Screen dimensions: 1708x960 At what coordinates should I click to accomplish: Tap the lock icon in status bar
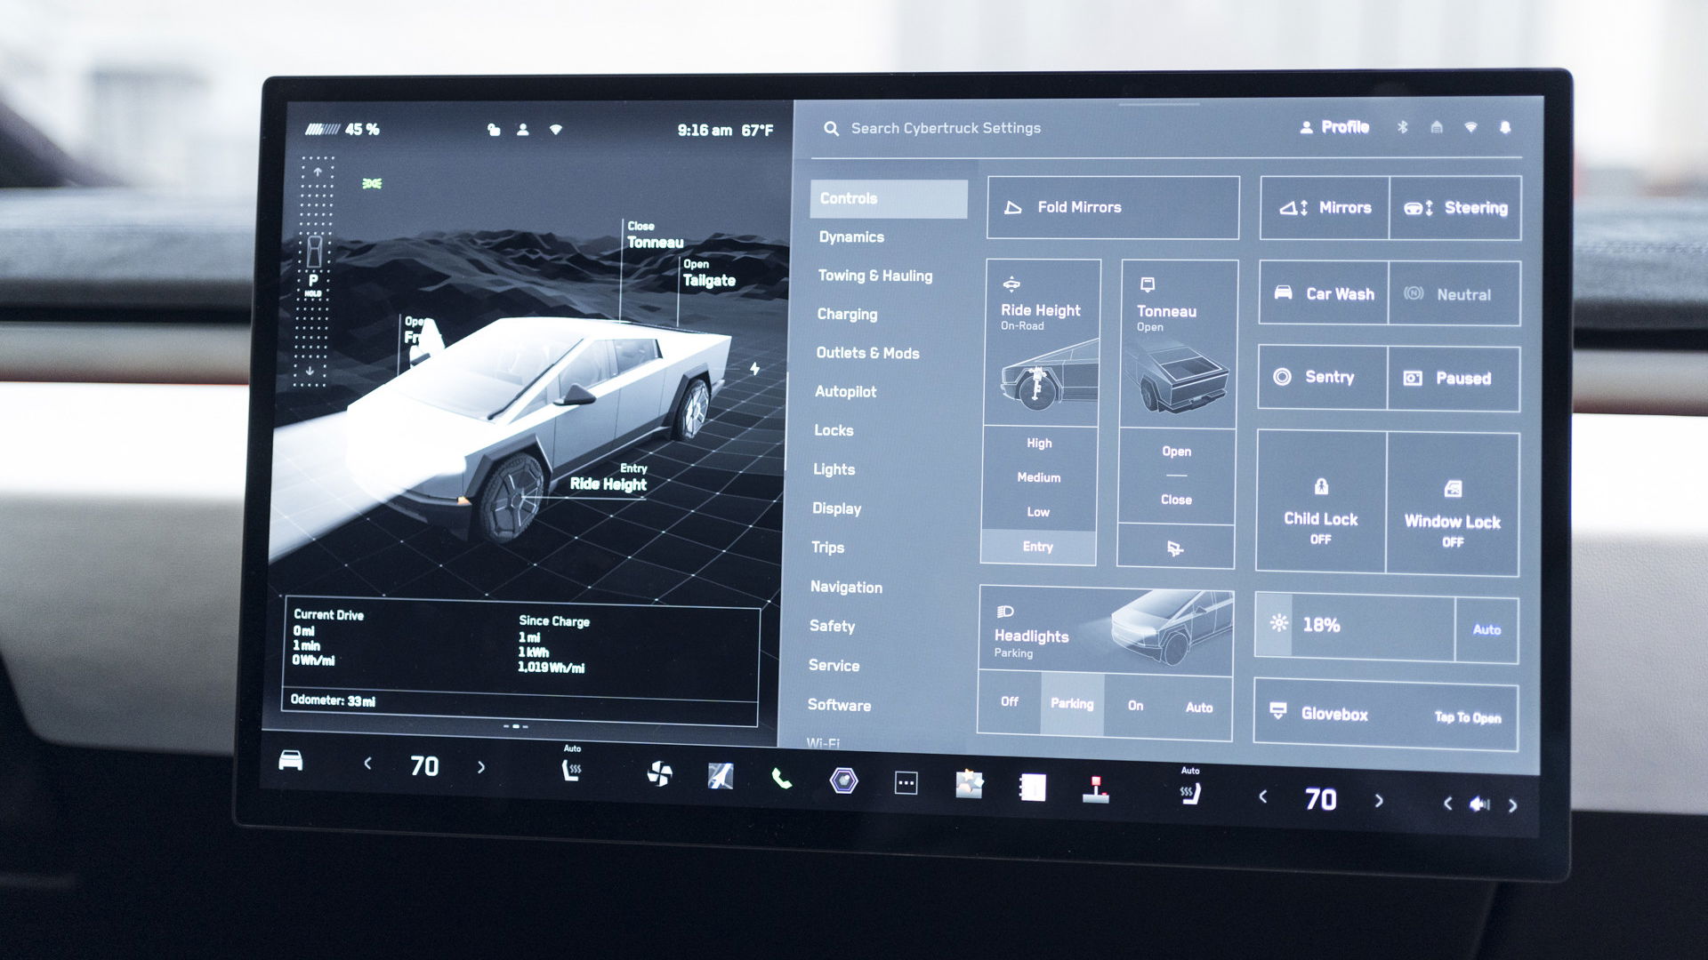pos(494,130)
